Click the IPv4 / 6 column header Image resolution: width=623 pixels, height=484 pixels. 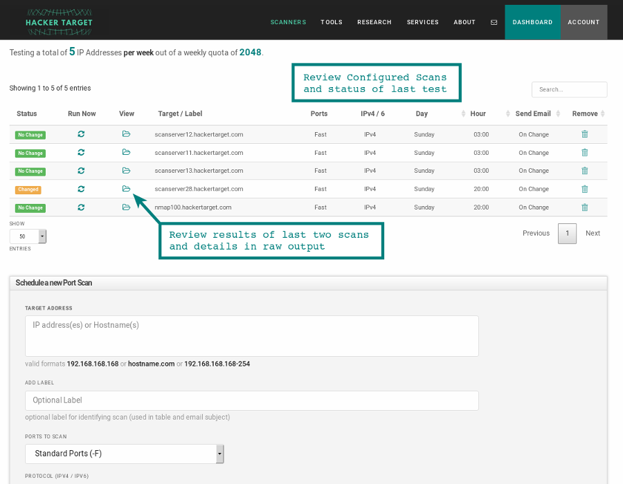(x=372, y=114)
